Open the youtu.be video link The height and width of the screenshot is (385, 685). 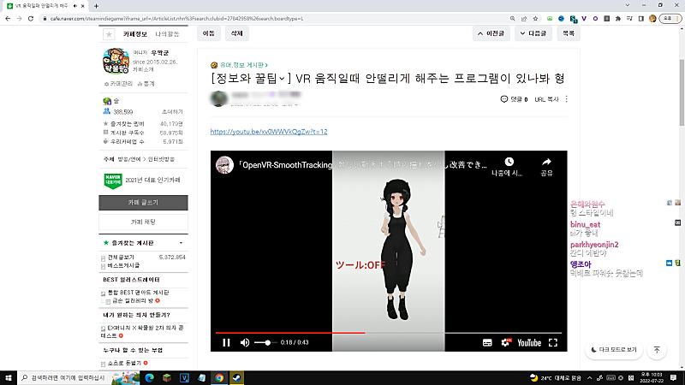(x=269, y=132)
